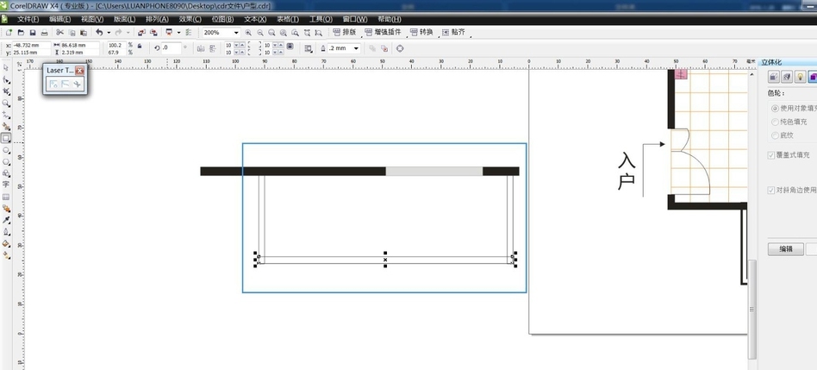Open the 文本(X) menu

point(255,19)
